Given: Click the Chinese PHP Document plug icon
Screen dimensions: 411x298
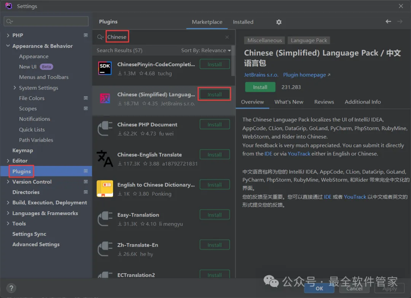Looking at the screenshot, I should point(105,128).
